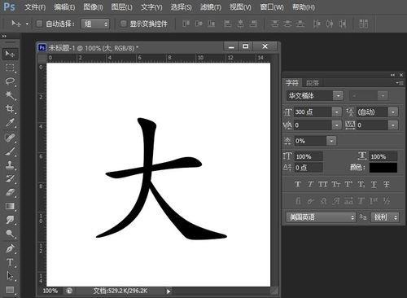Select the Gradient tool
The height and width of the screenshot is (298, 407).
coord(10,206)
